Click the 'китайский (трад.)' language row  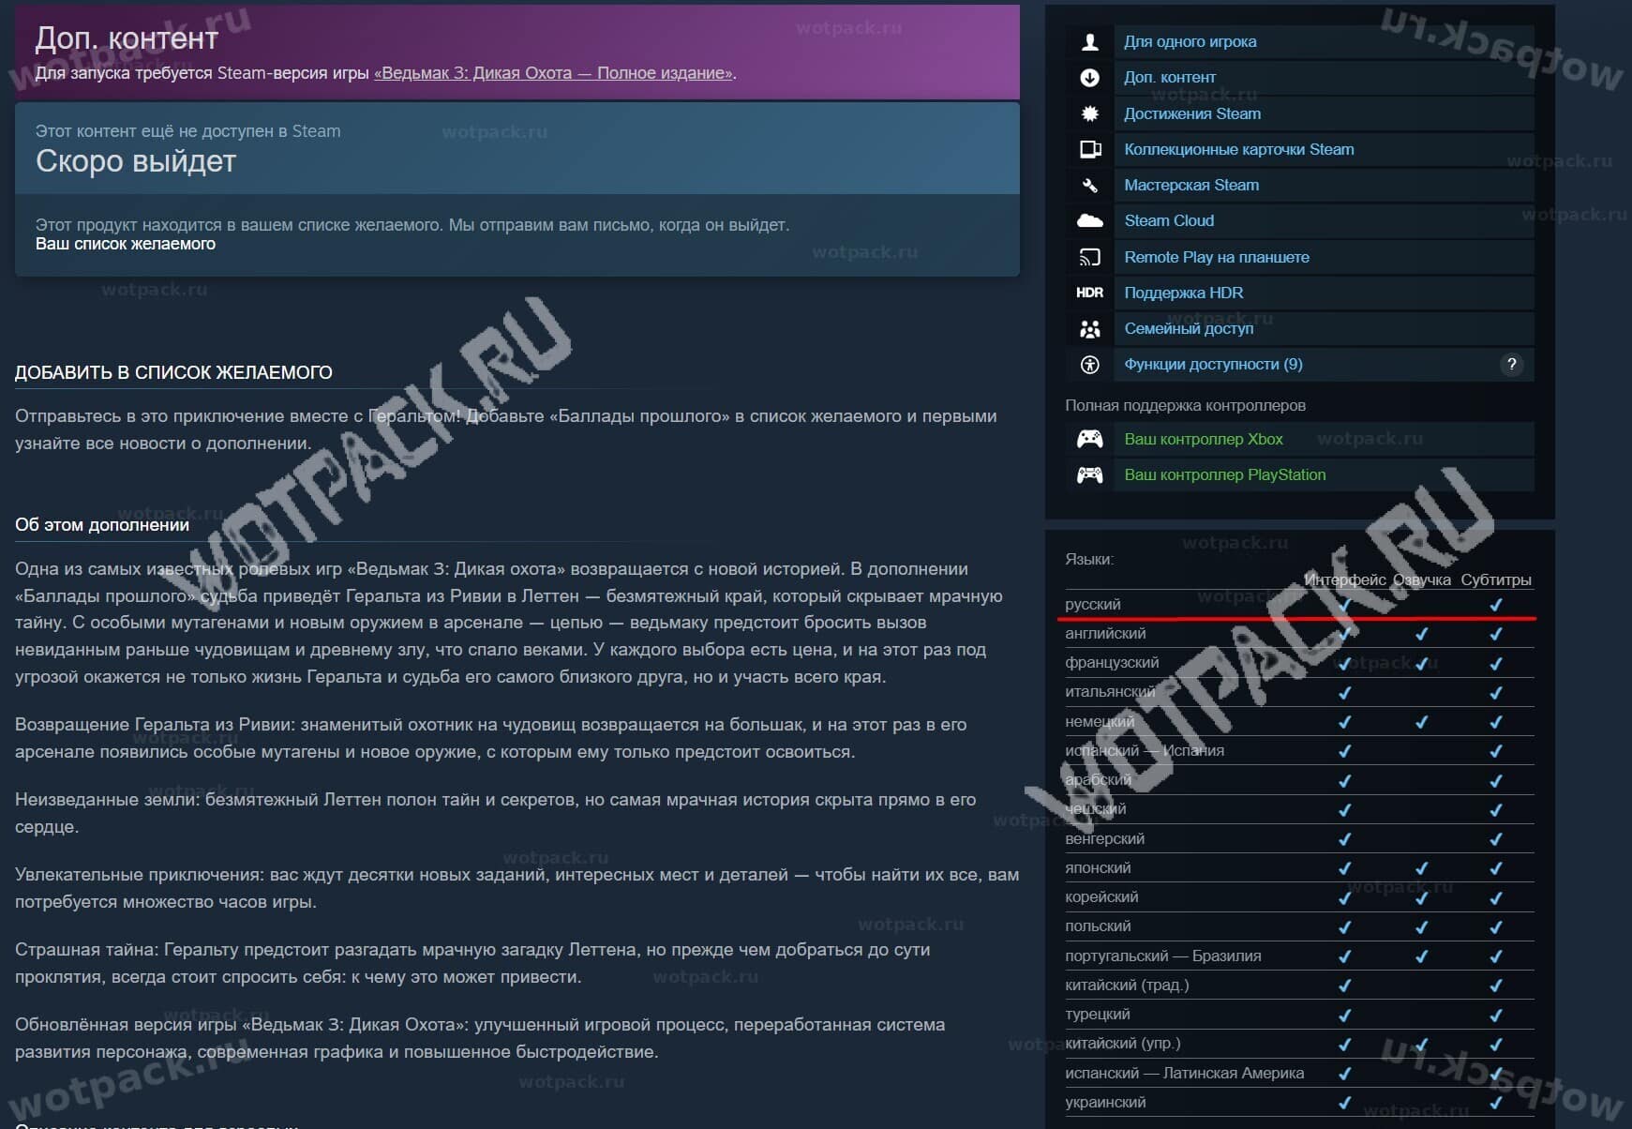click(1299, 985)
